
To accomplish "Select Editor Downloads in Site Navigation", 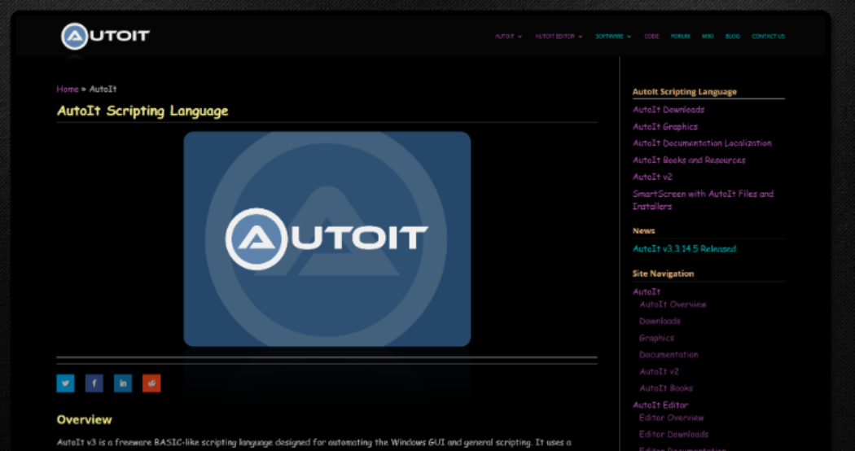I will [x=674, y=435].
